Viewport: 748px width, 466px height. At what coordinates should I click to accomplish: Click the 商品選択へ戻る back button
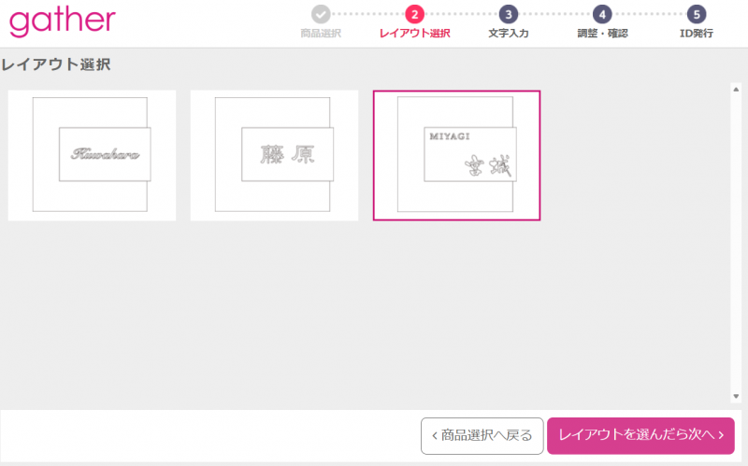(x=482, y=435)
